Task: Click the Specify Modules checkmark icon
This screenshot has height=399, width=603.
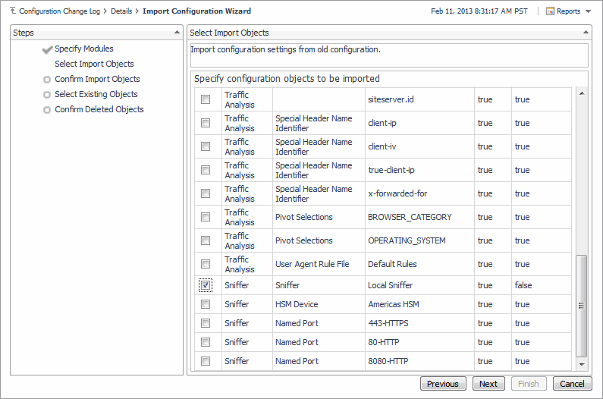Action: tap(47, 49)
